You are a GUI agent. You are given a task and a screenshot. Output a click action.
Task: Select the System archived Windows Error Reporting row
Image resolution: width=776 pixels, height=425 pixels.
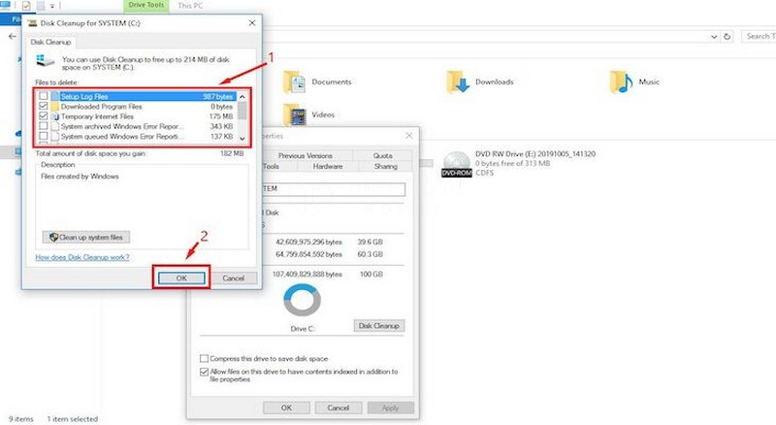click(x=137, y=126)
